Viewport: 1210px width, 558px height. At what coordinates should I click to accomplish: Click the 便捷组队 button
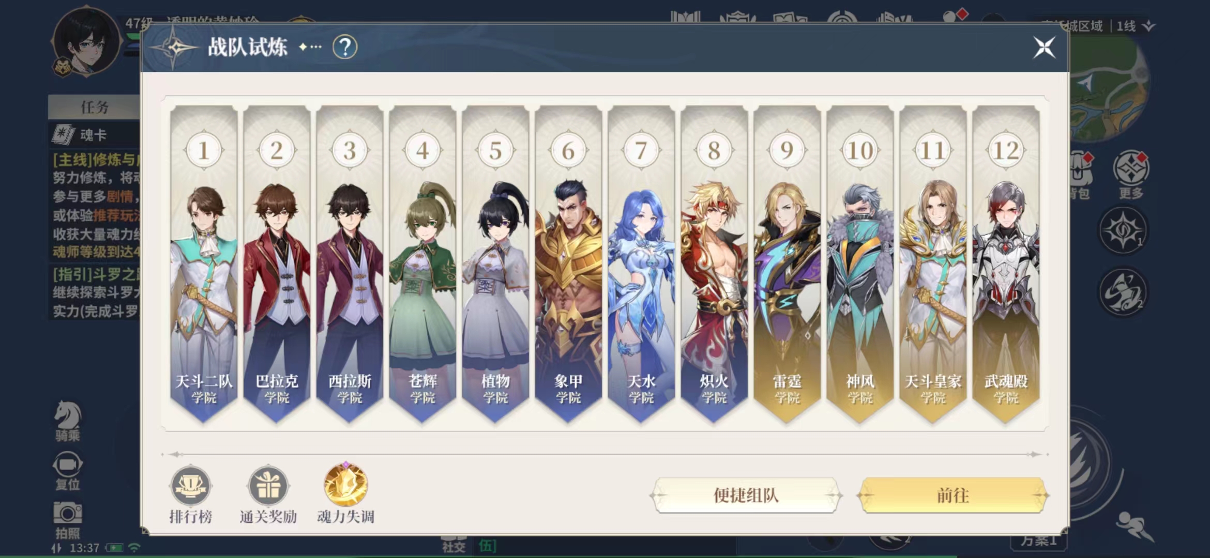point(746,495)
